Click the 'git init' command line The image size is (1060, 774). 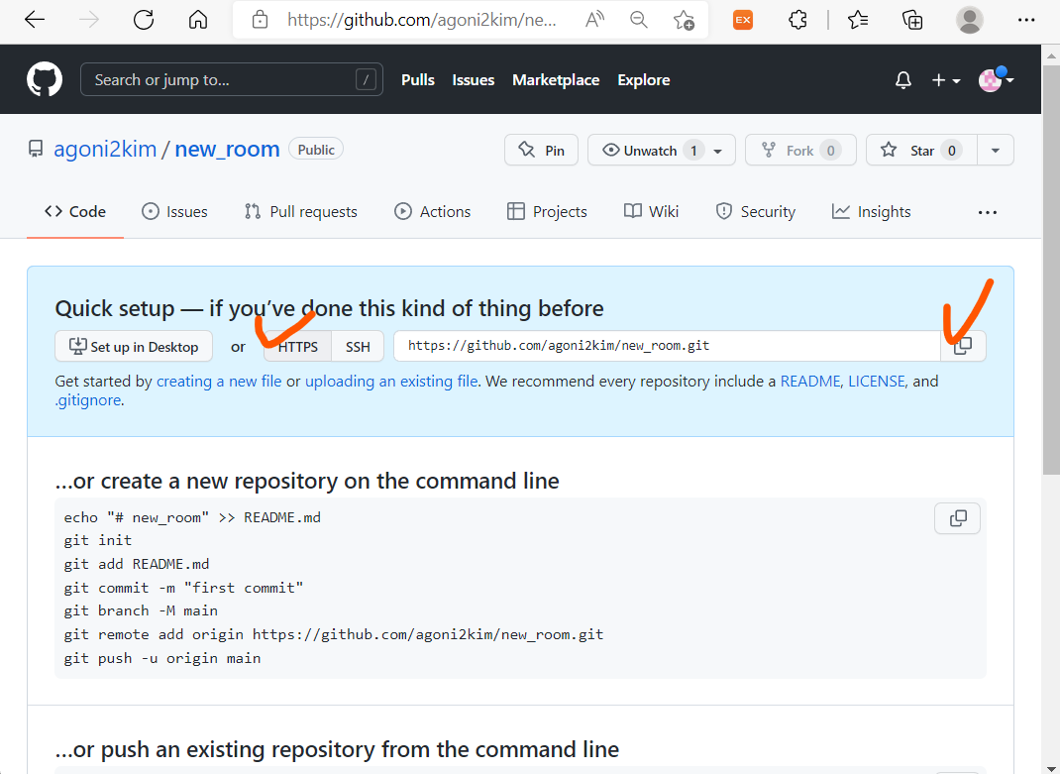coord(98,540)
